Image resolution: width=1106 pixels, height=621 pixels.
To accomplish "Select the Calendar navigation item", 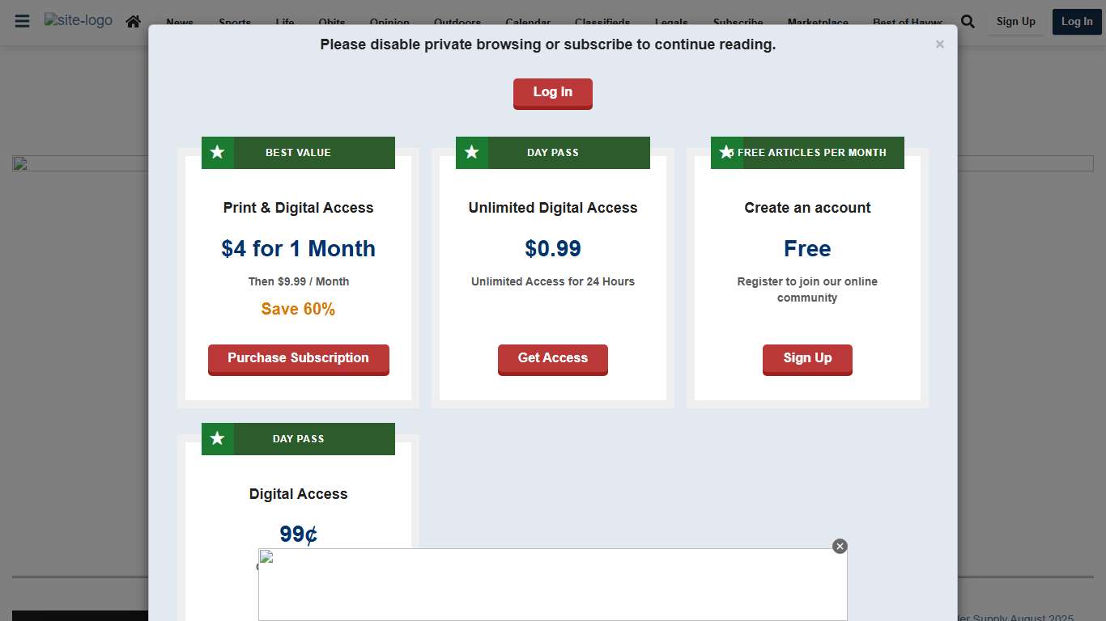I will coord(528,22).
